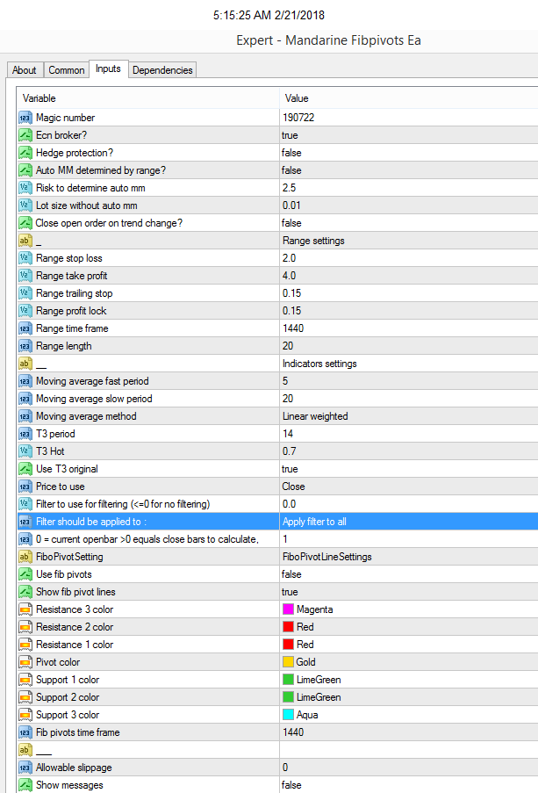This screenshot has height=793, width=538.
Task: Click the Moving average fast period icon
Action: [25, 381]
